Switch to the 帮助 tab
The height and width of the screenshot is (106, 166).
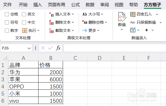click(x=134, y=5)
